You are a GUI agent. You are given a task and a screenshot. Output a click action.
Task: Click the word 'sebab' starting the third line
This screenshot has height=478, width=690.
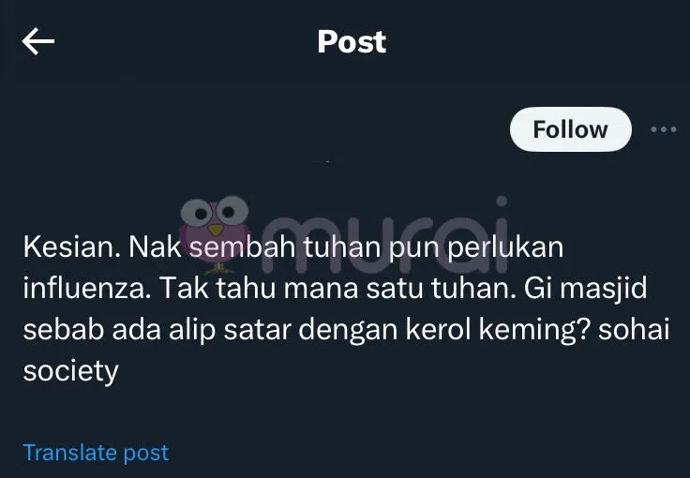64,329
